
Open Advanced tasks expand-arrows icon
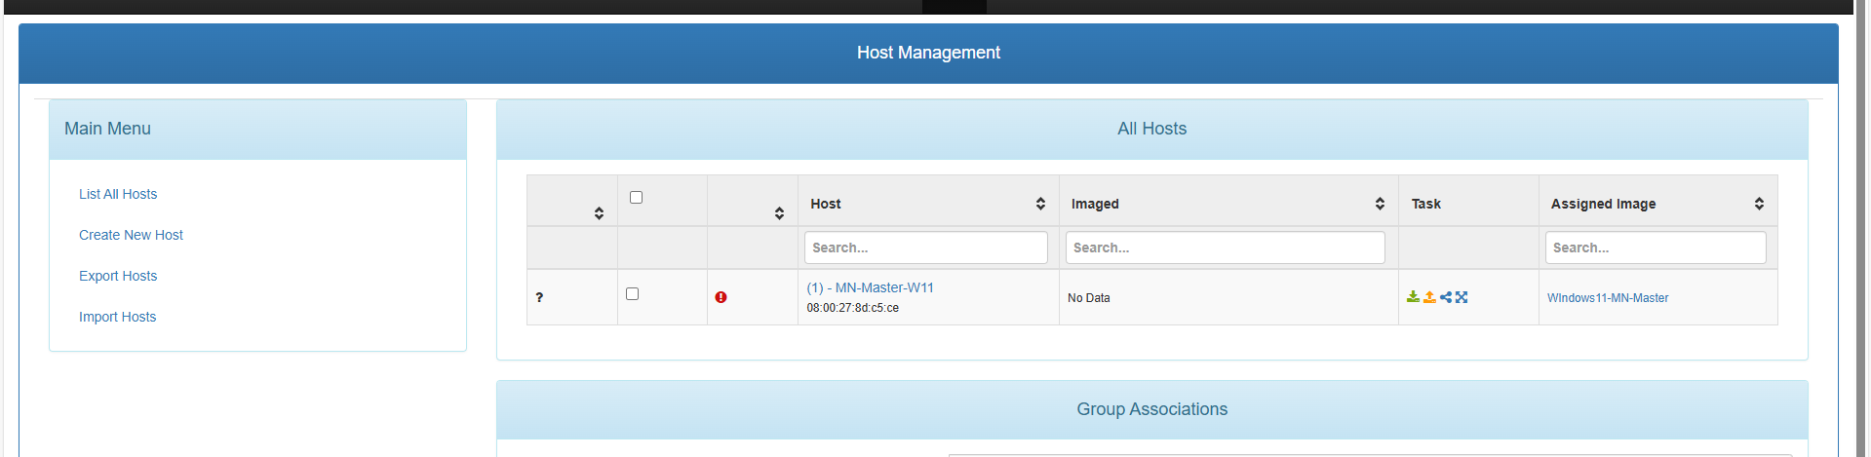(x=1462, y=297)
